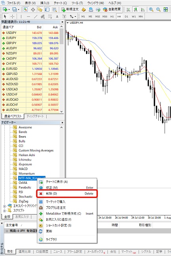Toggle 自動売買 auto trading button
The height and width of the screenshot is (256, 171).
click(112, 9)
